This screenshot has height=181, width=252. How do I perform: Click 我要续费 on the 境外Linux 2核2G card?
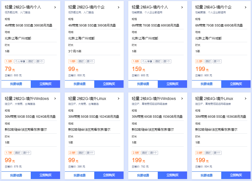[x=80, y=175]
